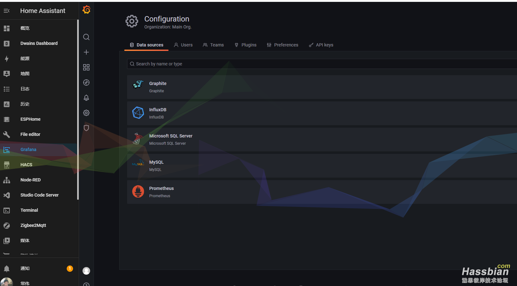517x286 pixels.
Task: Switch to the Data sources tab
Action: tap(146, 45)
